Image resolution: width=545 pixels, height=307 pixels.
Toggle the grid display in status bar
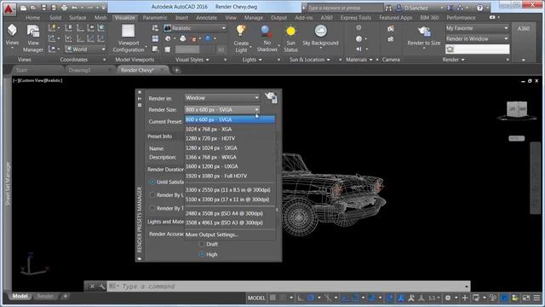(x=272, y=298)
